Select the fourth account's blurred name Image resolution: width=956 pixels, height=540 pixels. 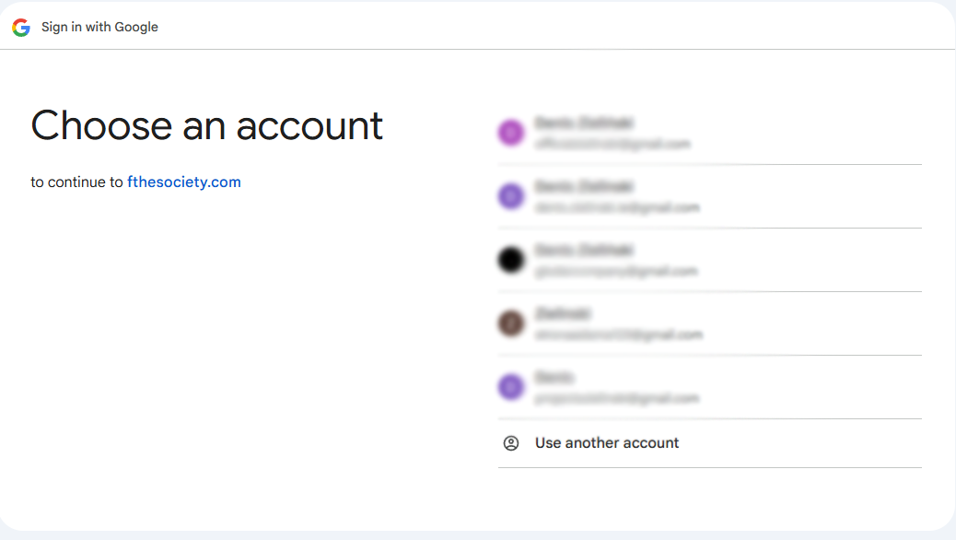click(x=563, y=313)
